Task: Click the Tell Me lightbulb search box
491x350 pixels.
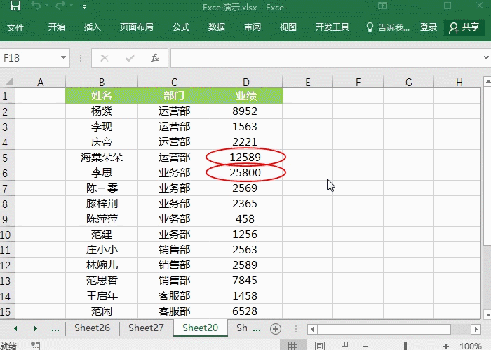Action: pos(389,27)
